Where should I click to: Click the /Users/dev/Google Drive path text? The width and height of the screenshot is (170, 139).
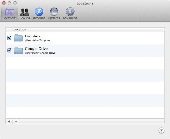[x=40, y=53]
